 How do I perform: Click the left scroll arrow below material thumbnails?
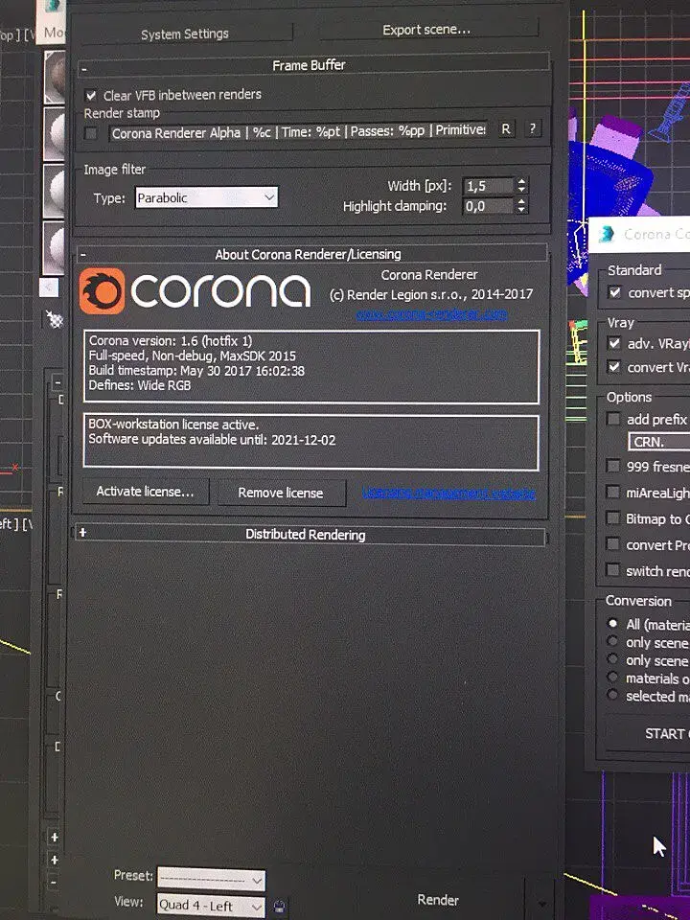coord(49,287)
